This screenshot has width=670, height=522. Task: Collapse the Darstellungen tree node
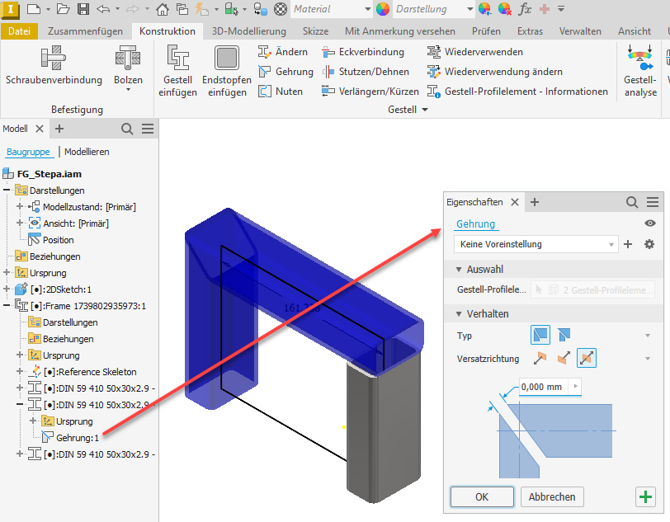(7, 190)
